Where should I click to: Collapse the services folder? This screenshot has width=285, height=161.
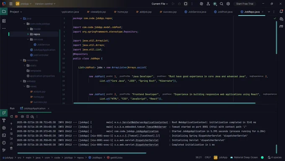tap(28, 39)
